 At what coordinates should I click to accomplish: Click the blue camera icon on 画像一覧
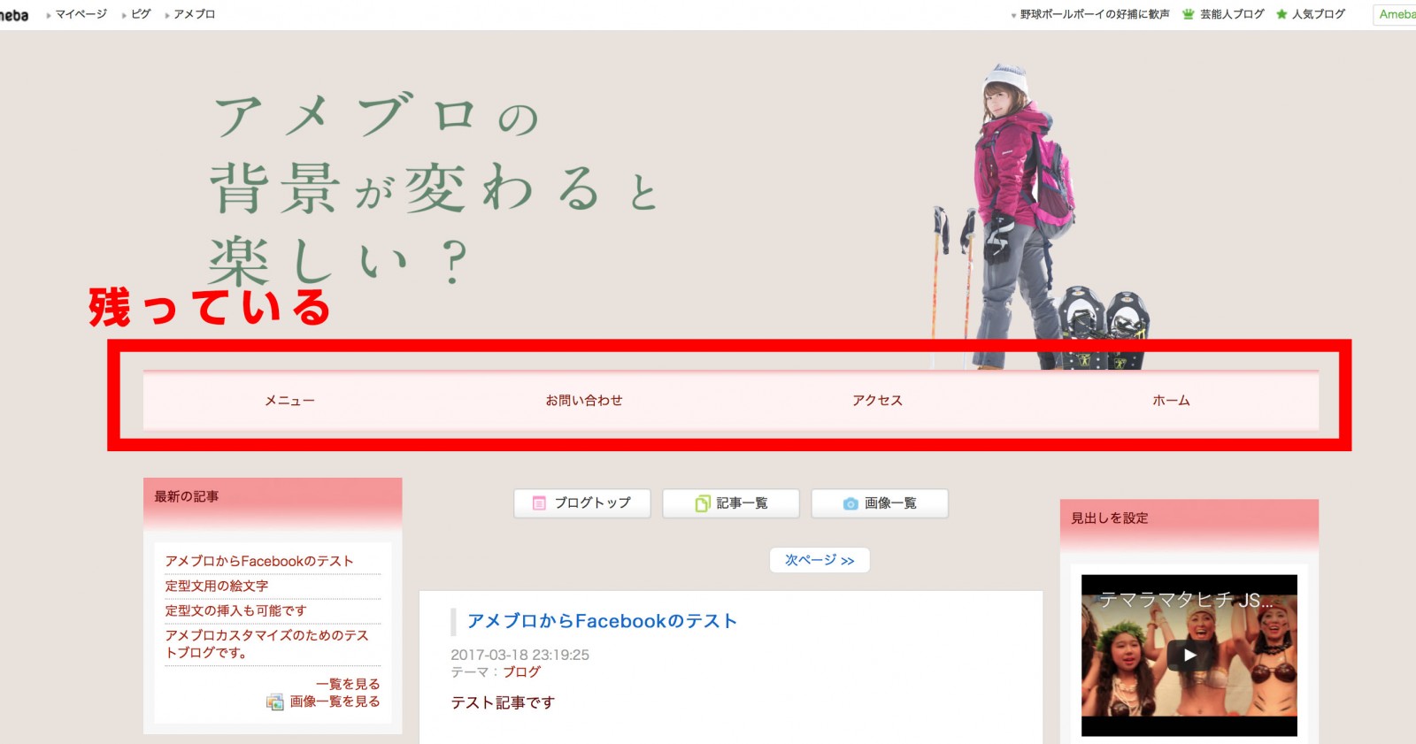(850, 503)
